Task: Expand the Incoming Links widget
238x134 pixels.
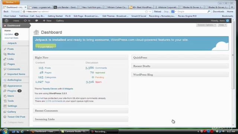Action: click(x=81, y=119)
